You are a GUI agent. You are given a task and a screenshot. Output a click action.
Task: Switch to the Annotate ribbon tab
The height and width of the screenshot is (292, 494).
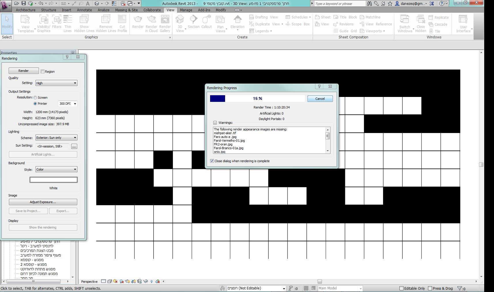[84, 10]
